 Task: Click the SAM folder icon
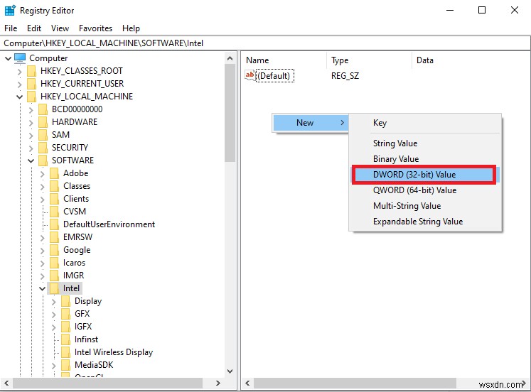(x=43, y=135)
